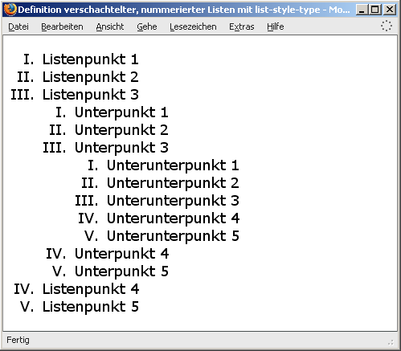
Task: Click the text Listenpunkt 4
Action: coord(91,289)
